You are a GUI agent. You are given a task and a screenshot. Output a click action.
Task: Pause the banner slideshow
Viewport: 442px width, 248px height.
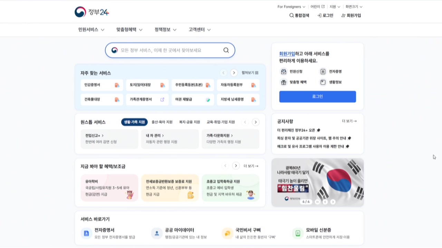point(317,202)
